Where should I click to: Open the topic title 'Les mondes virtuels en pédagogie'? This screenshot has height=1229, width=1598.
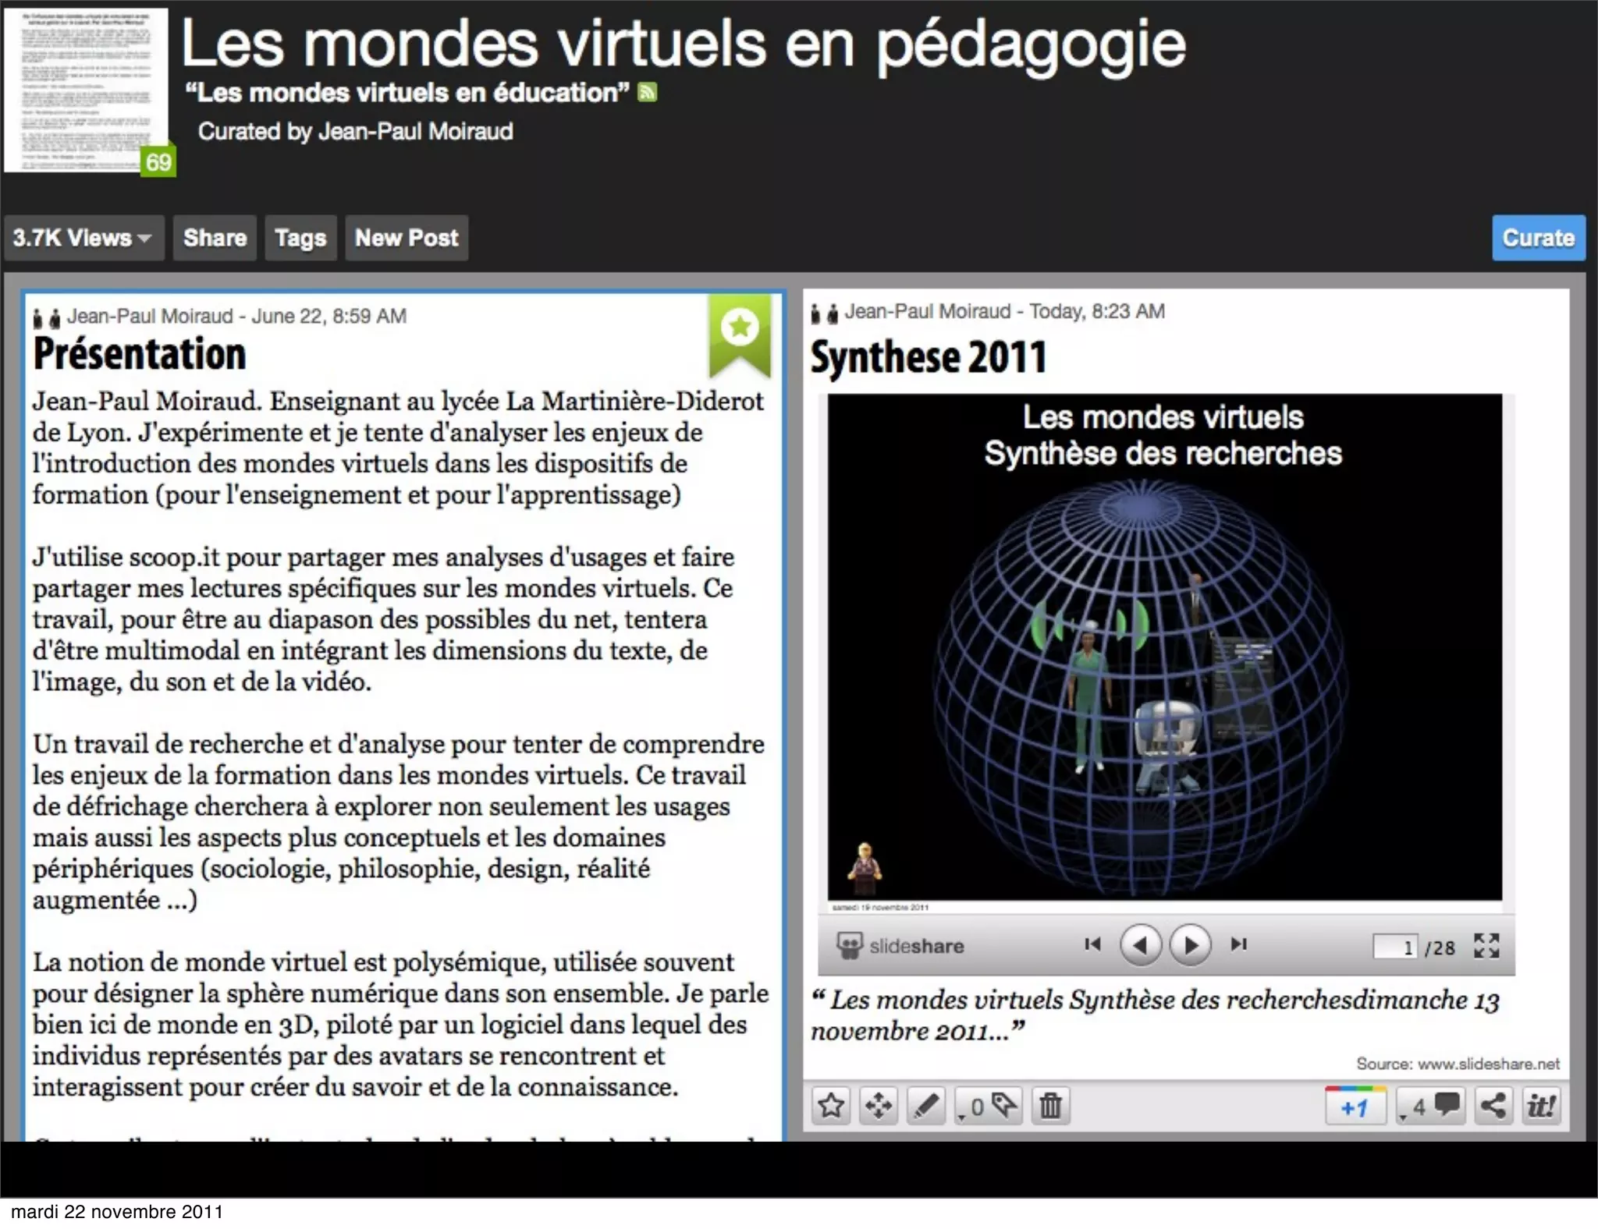pos(683,45)
